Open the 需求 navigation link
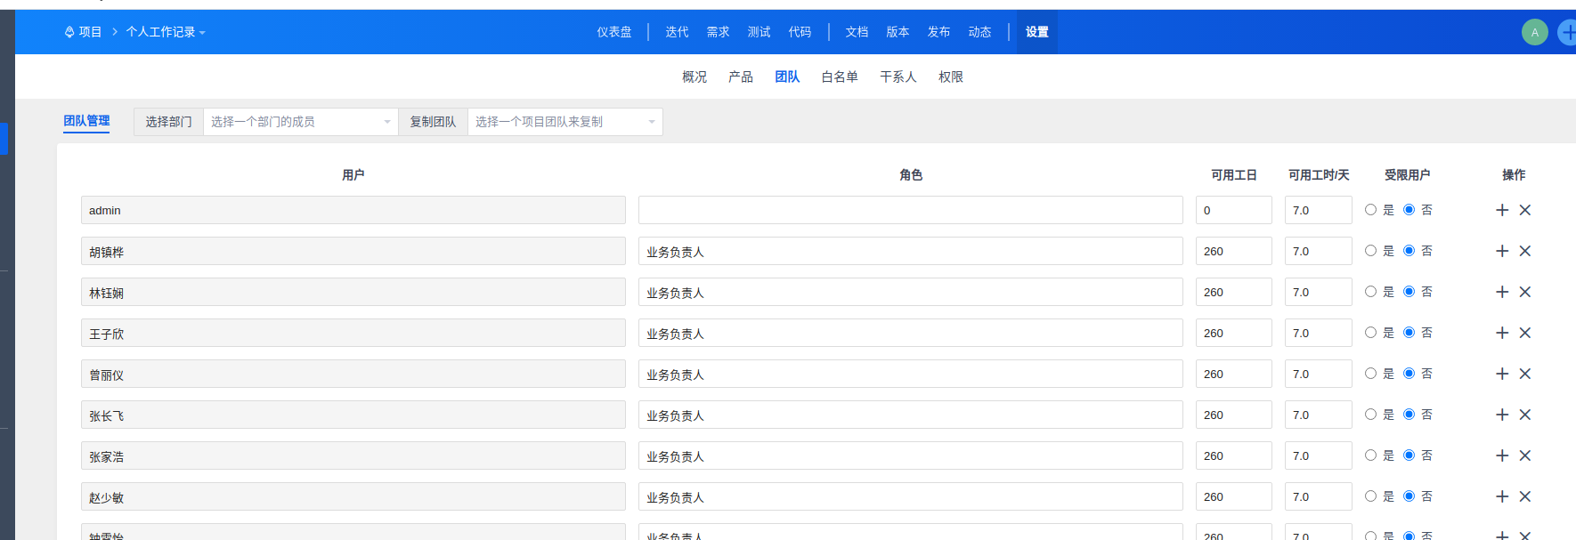 [718, 32]
